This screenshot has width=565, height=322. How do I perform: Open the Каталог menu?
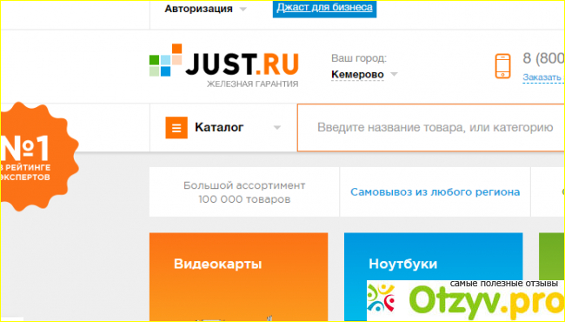click(x=219, y=127)
